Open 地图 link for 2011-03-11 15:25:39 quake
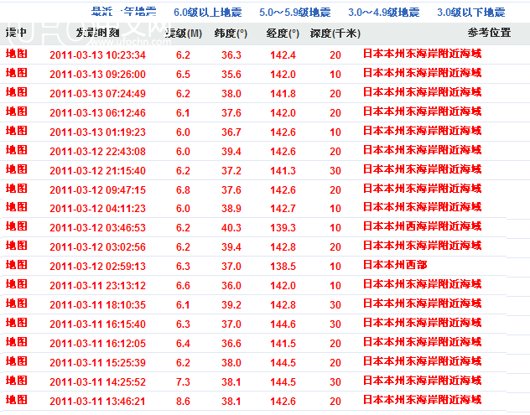530x415 pixels. 17,361
